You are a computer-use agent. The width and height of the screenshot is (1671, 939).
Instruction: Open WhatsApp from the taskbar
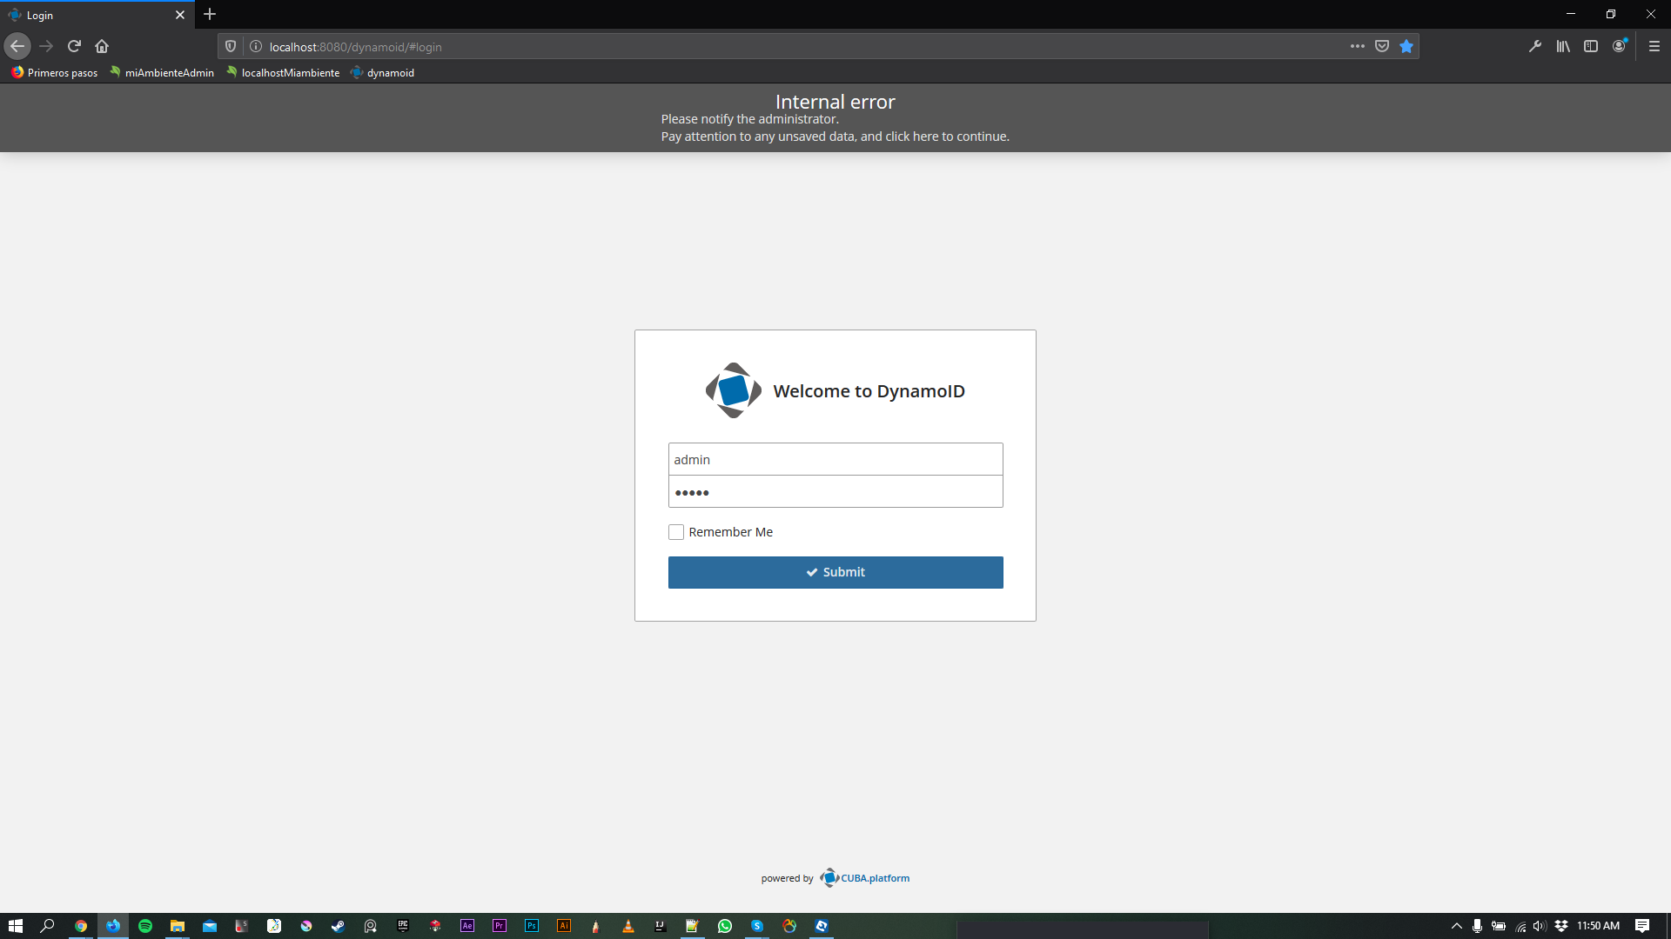tap(725, 926)
